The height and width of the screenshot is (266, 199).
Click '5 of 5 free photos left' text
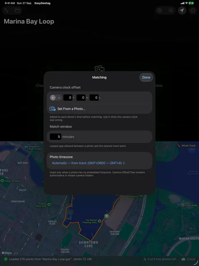tap(162, 259)
